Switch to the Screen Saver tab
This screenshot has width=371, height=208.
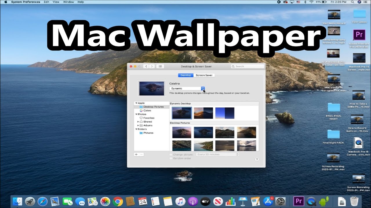[204, 75]
